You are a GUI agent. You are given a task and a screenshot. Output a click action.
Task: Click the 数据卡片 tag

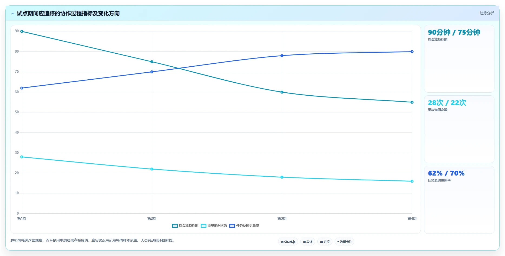point(344,242)
